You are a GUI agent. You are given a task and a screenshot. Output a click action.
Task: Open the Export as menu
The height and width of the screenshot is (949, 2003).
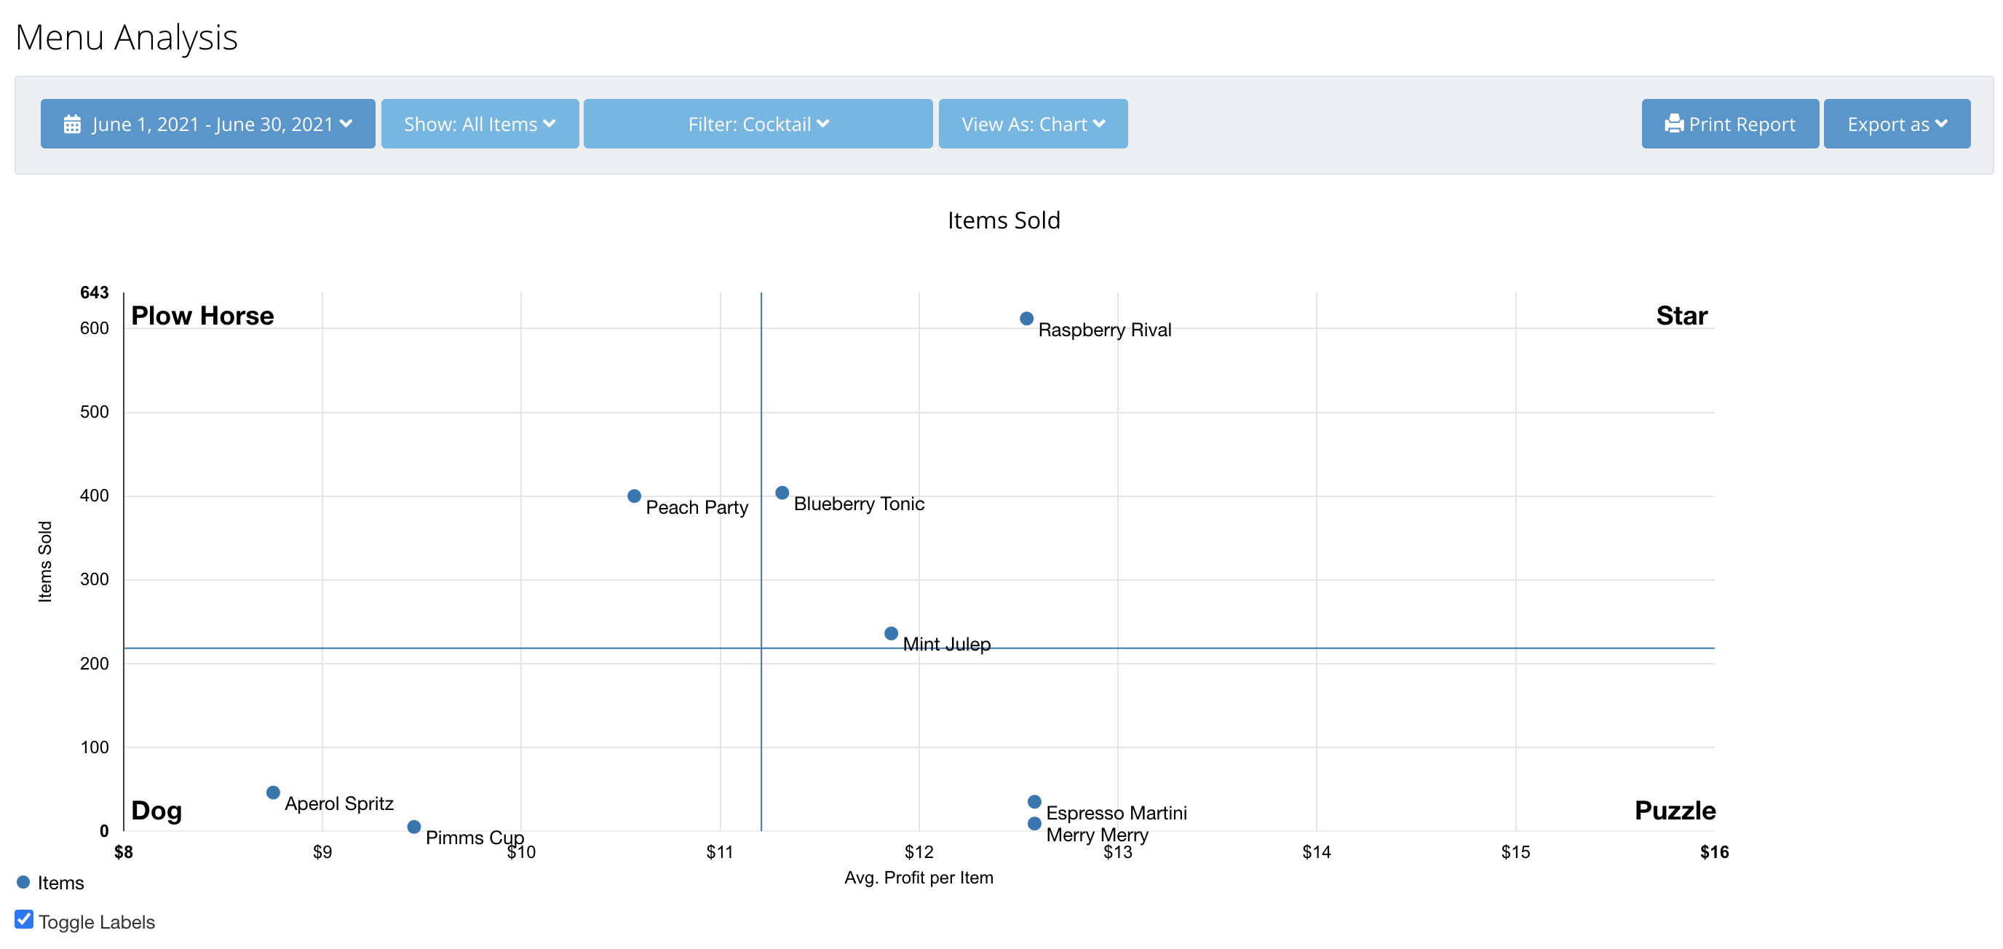1897,124
